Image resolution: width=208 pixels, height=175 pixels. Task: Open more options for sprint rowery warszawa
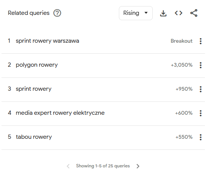coord(201,41)
